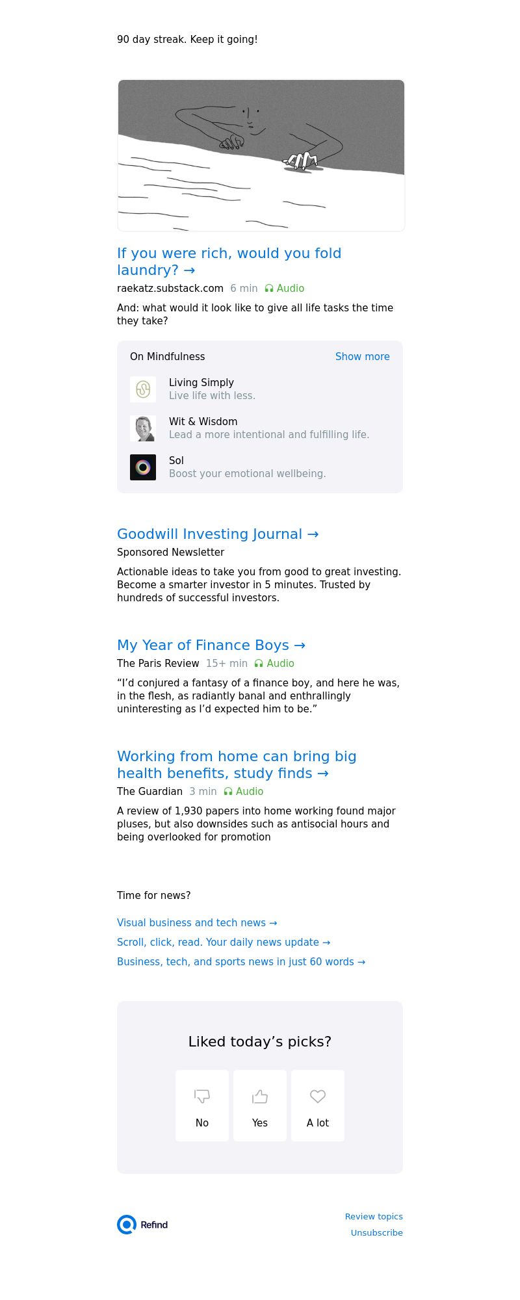The image size is (520, 1300).
Task: Open the Sol newsletter icon
Action: pyautogui.click(x=143, y=467)
